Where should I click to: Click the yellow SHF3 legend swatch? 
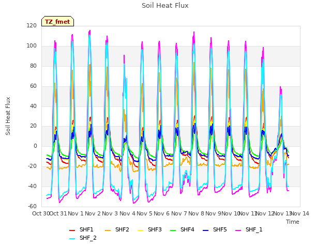(140, 230)
